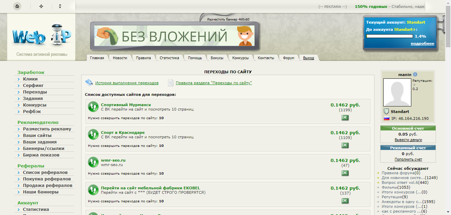The width and height of the screenshot is (451, 215).
Task: Open Правила раздела "Переходы по сайту" link
Action: point(214,83)
